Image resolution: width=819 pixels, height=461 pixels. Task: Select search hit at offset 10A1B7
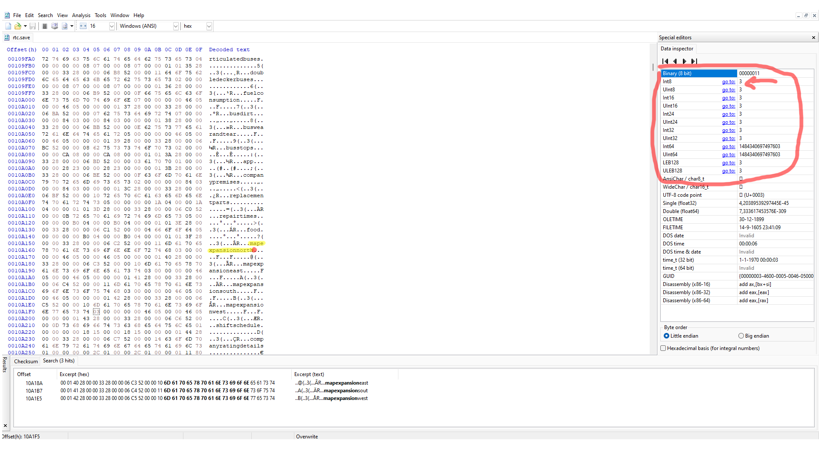pyautogui.click(x=34, y=391)
